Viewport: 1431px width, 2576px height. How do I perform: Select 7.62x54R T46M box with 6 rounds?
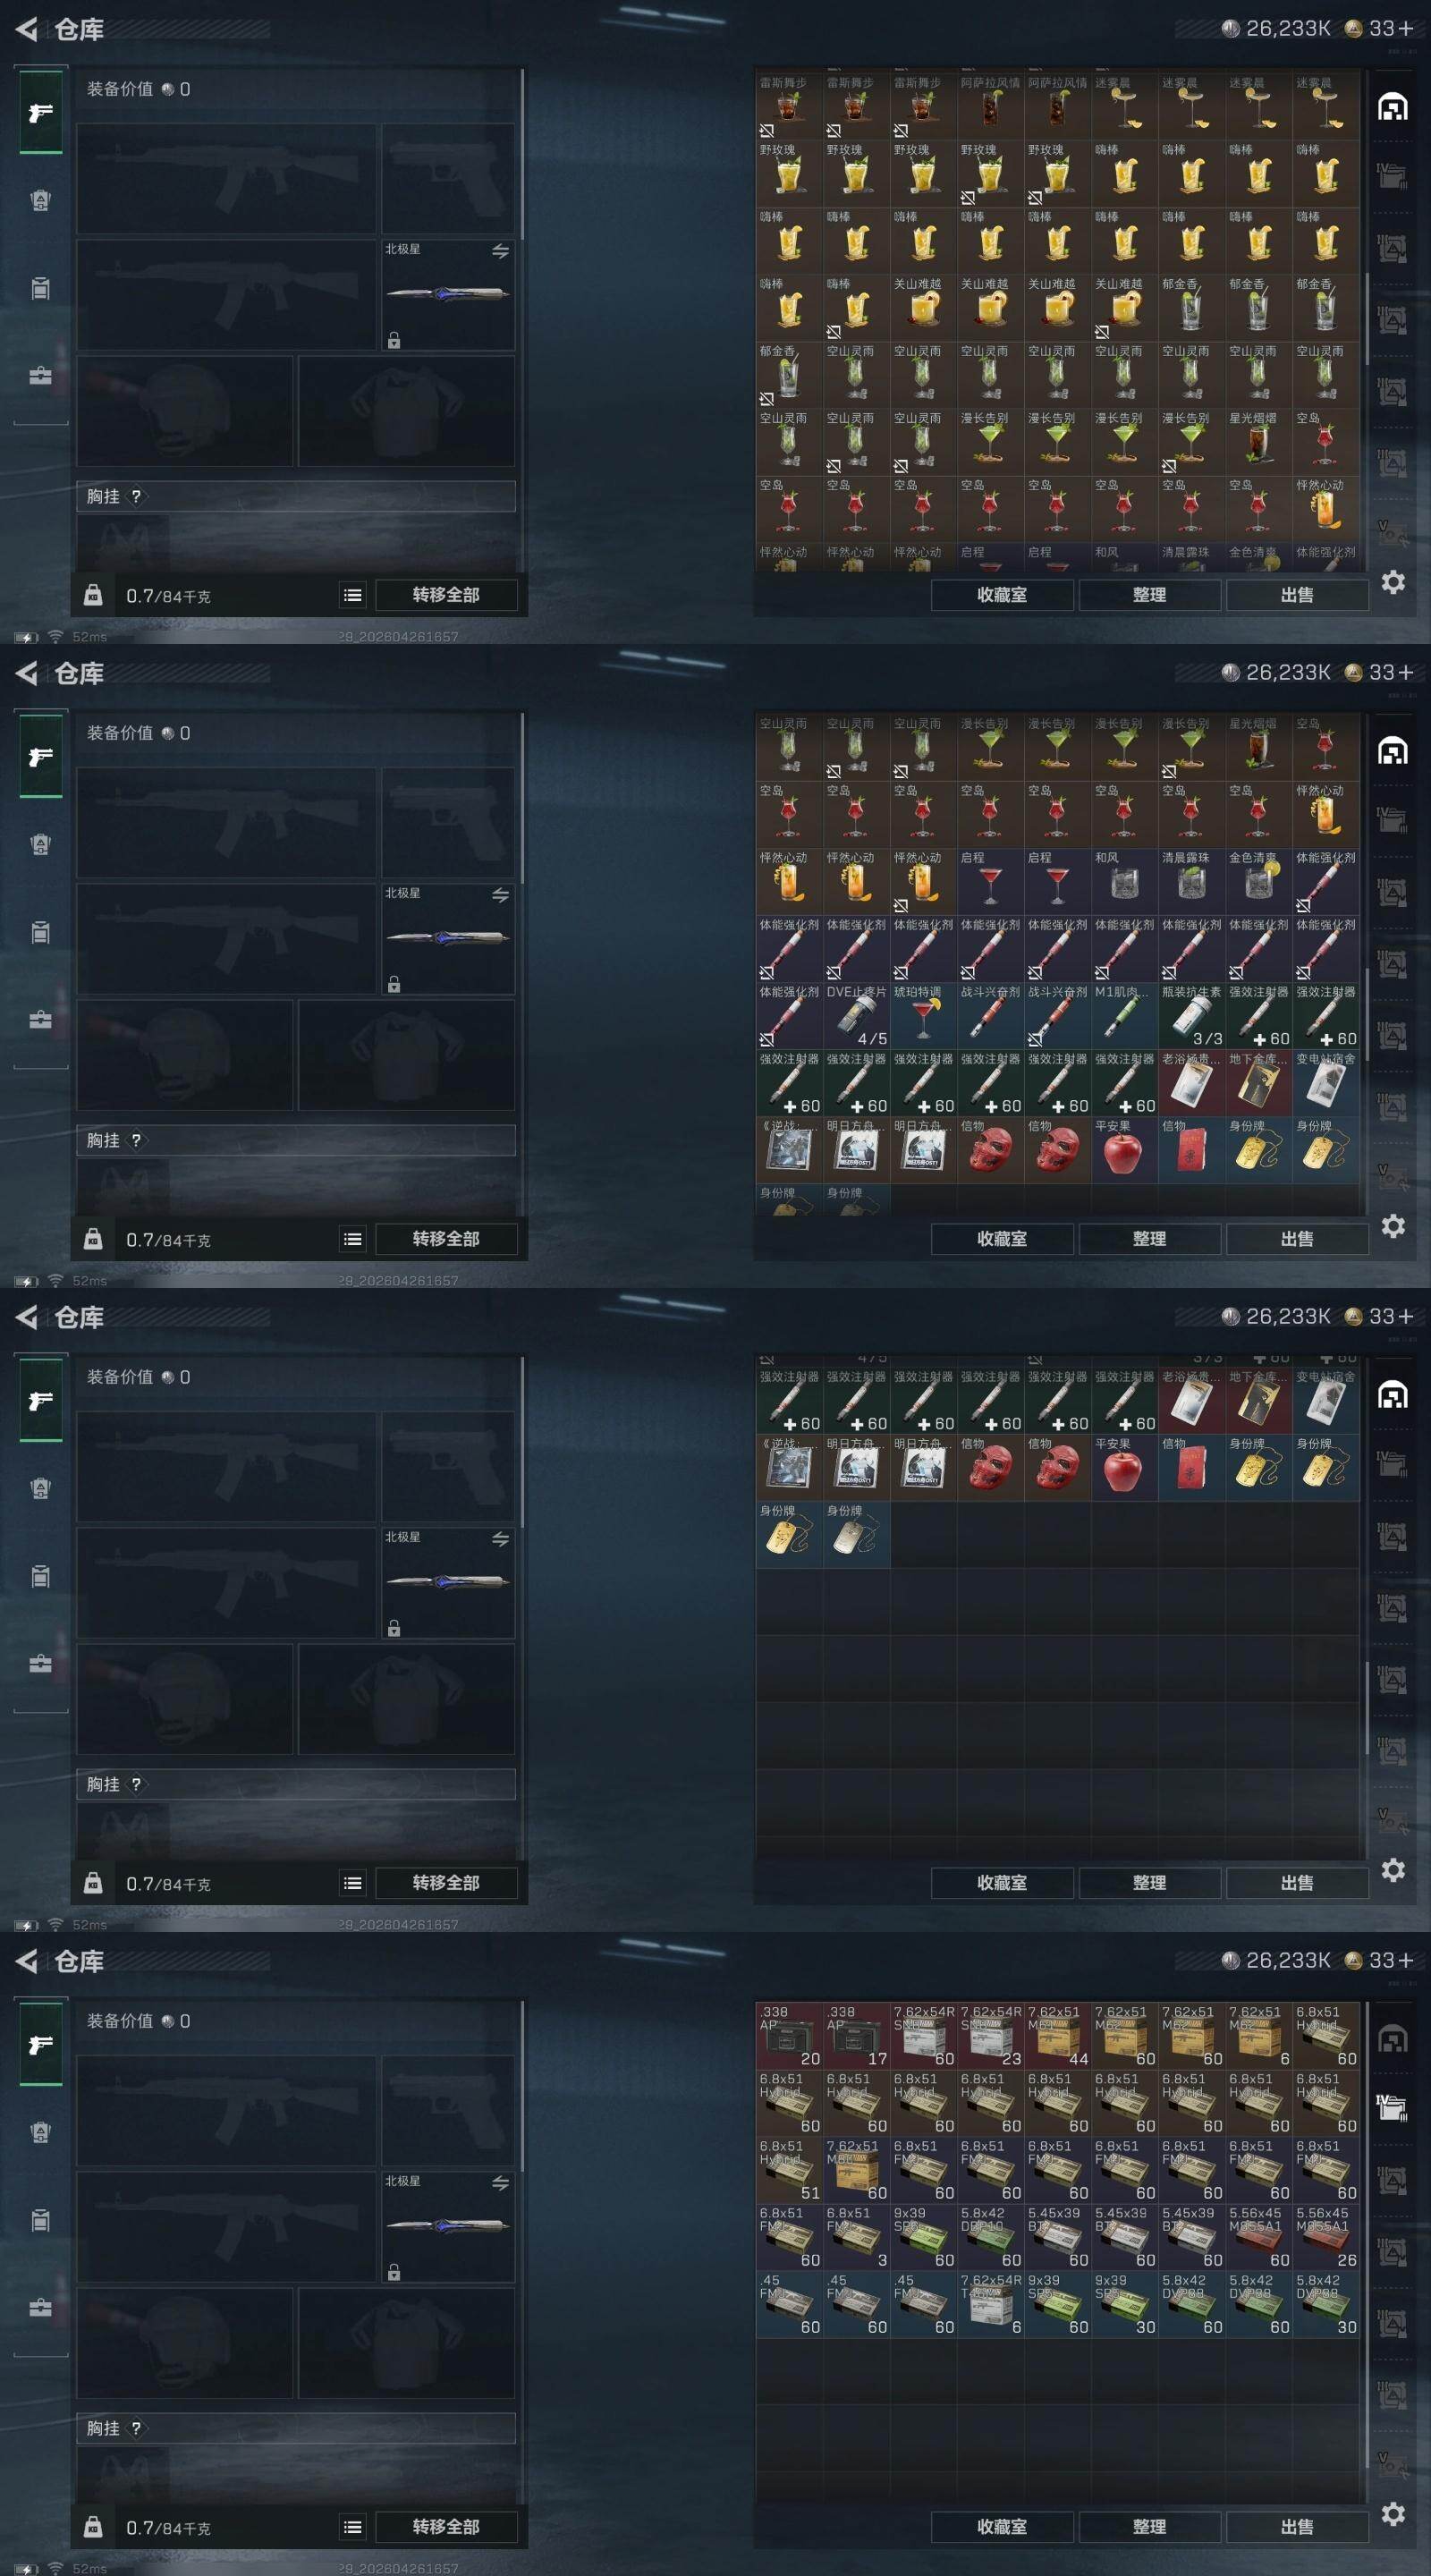tap(990, 2303)
